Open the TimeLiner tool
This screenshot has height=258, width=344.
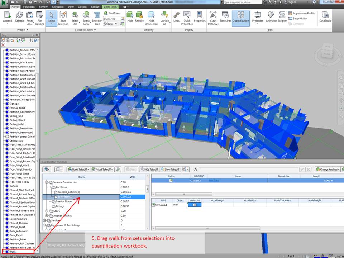[x=225, y=17]
